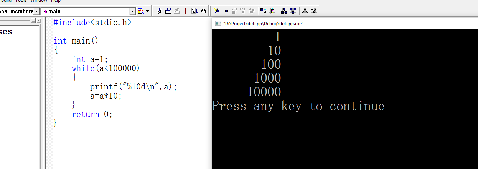Open the global members dropdown

pyautogui.click(x=36, y=11)
